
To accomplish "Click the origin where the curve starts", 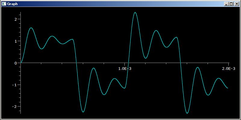I will (20, 63).
